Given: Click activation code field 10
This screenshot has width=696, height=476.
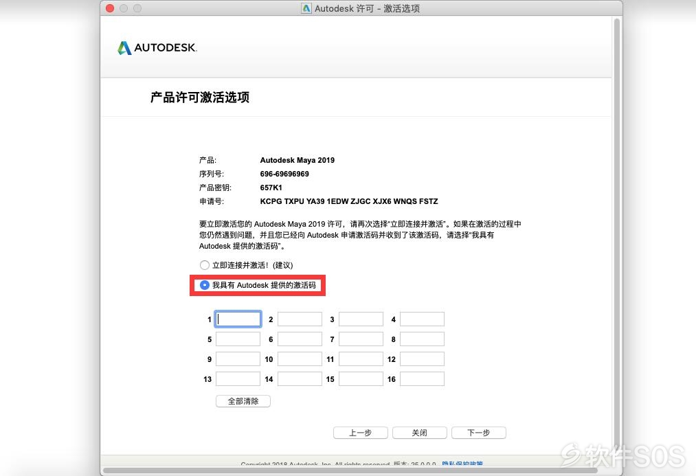Looking at the screenshot, I should 300,359.
